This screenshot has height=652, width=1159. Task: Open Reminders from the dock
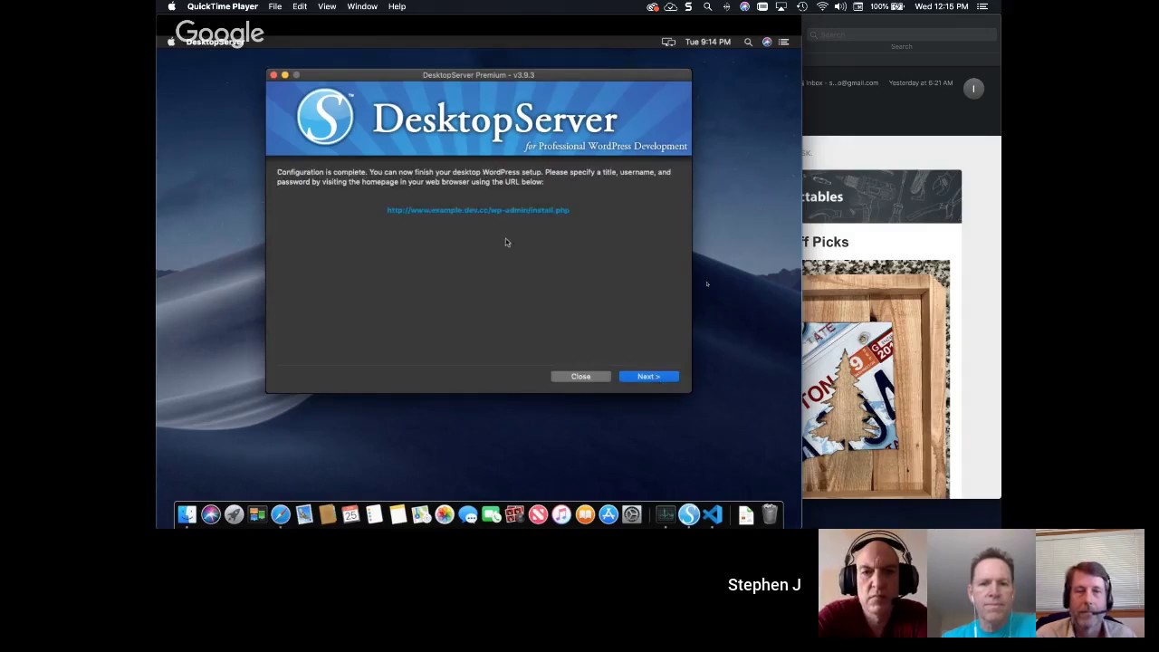tap(375, 515)
